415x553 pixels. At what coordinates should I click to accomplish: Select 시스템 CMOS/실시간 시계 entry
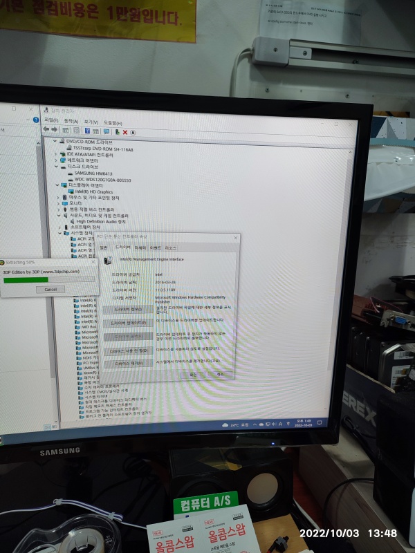[x=107, y=391]
